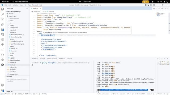Open the Terminal menu
This screenshot has width=170, height=95.
(x=35, y=5)
